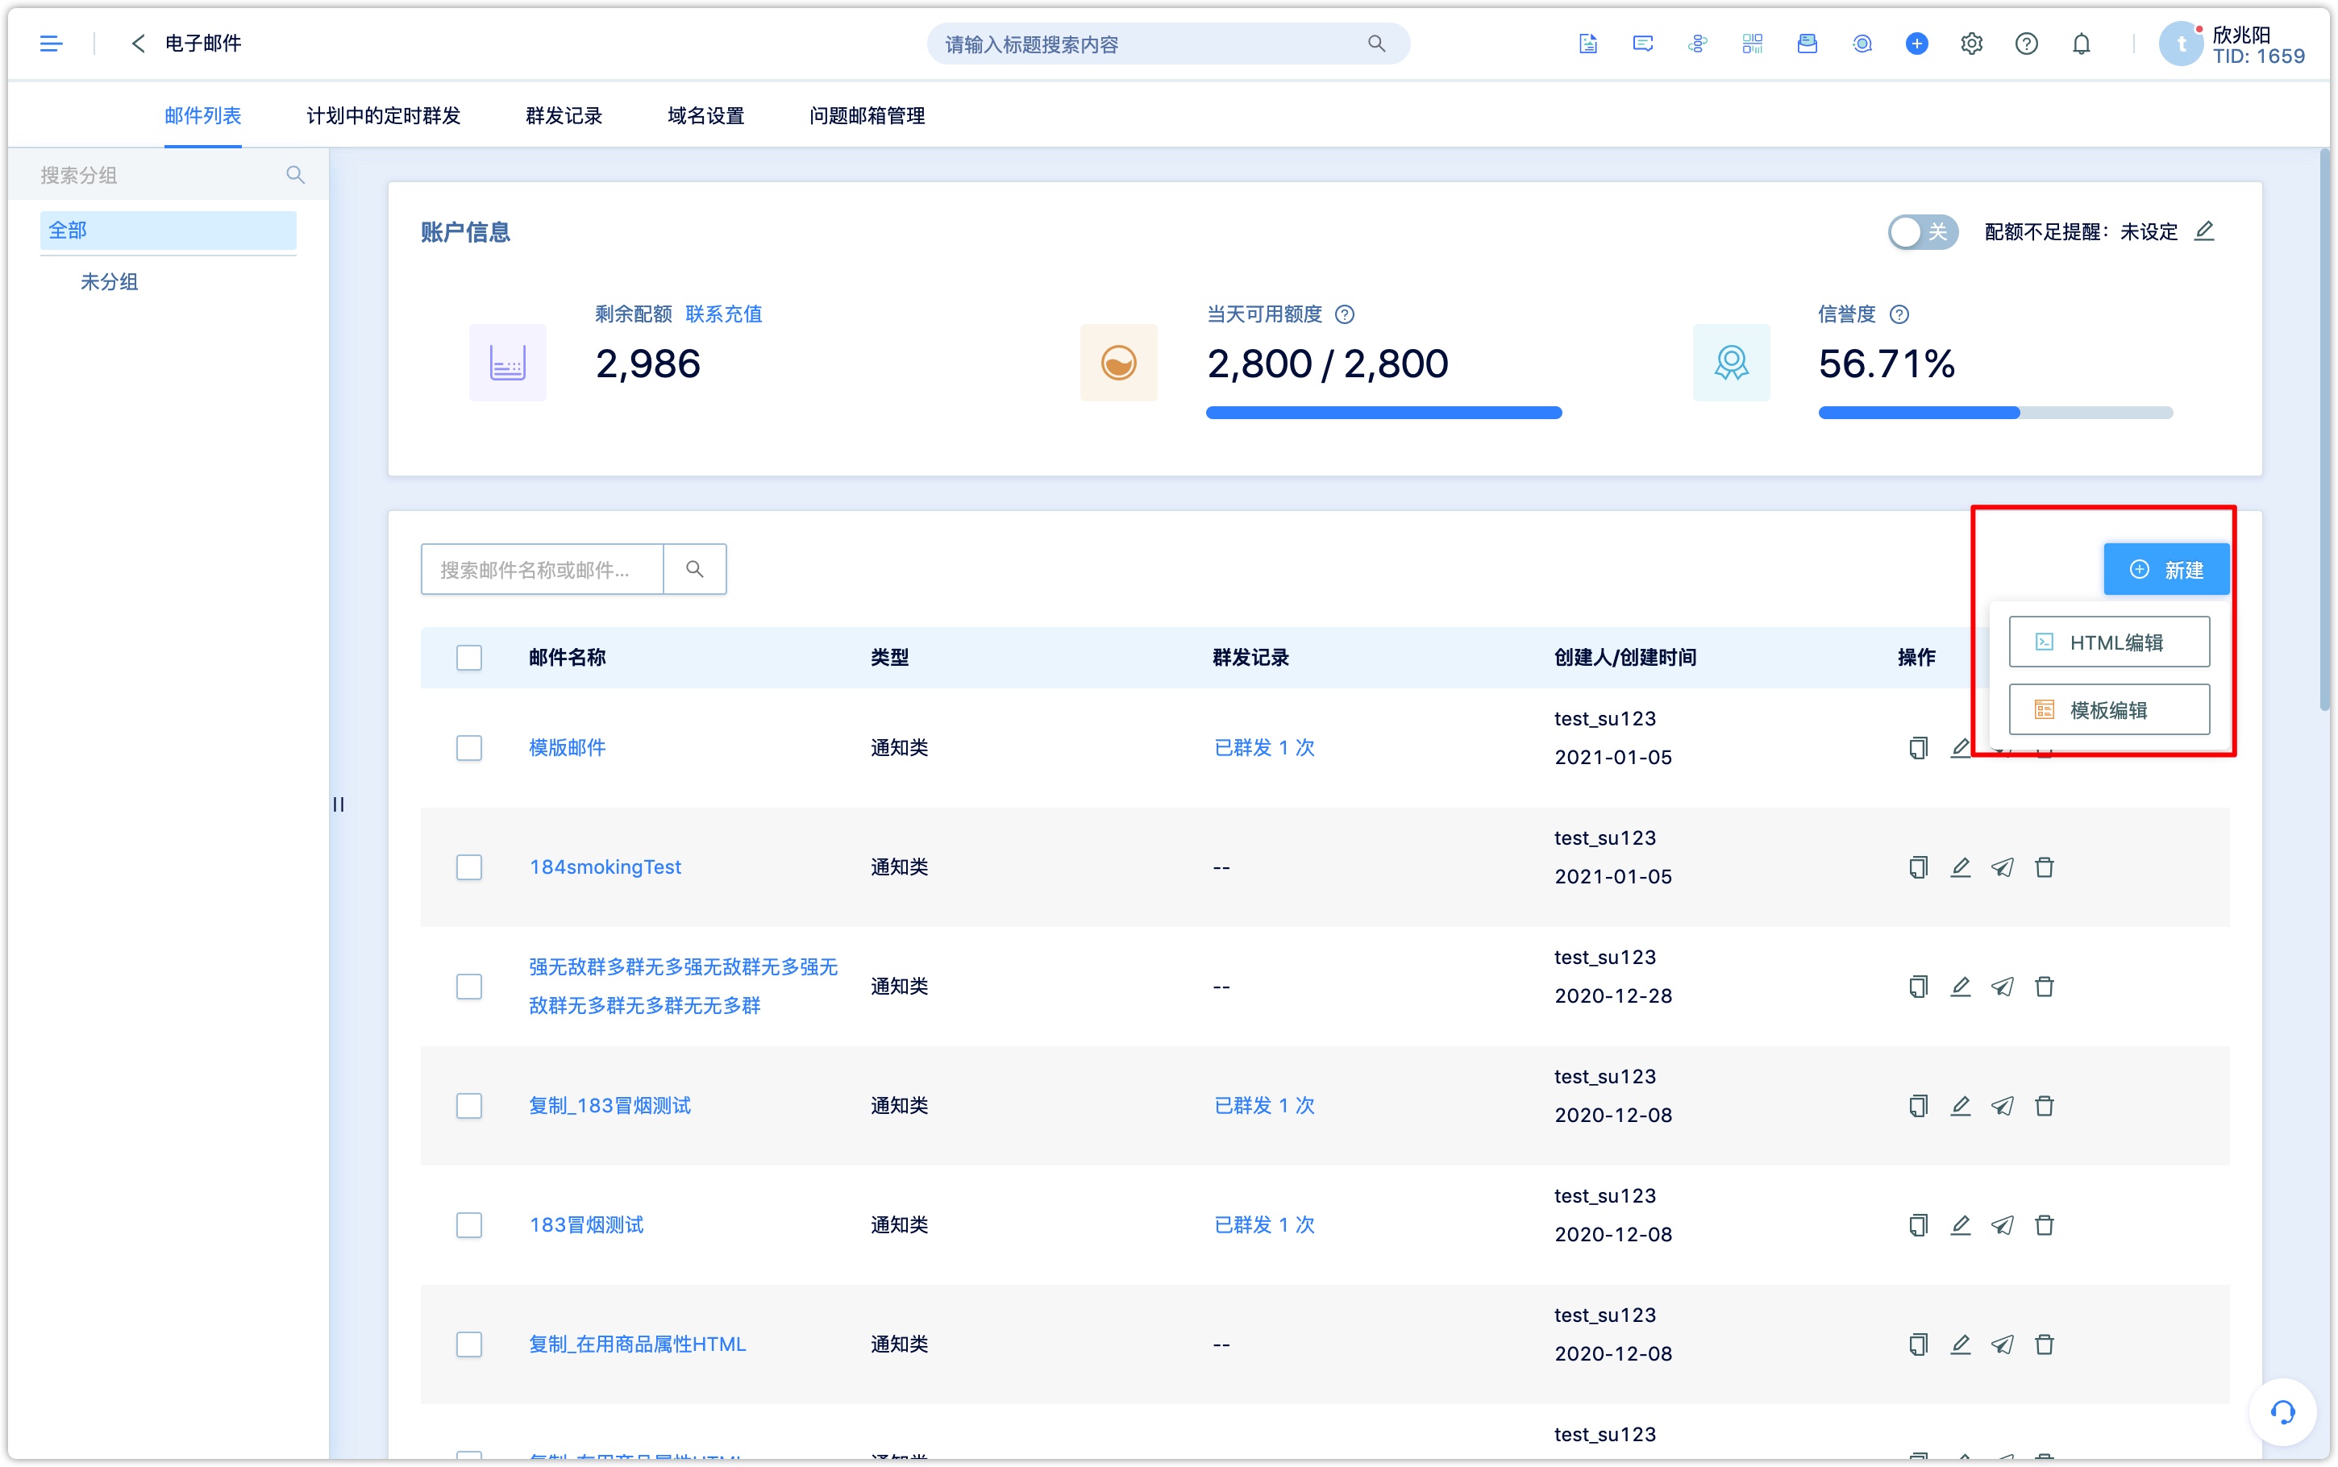Send the 183冒烟测试 mail dated 2020-12-08
The height and width of the screenshot is (1467, 2338).
click(x=2003, y=1225)
